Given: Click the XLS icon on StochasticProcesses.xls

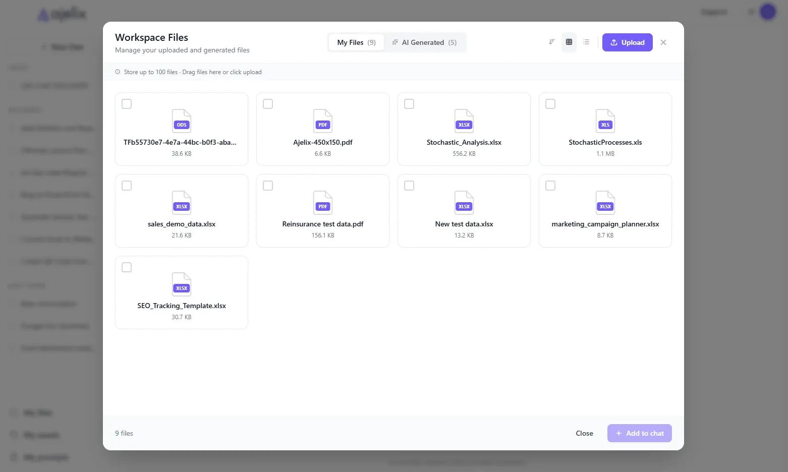Looking at the screenshot, I should 605,122.
